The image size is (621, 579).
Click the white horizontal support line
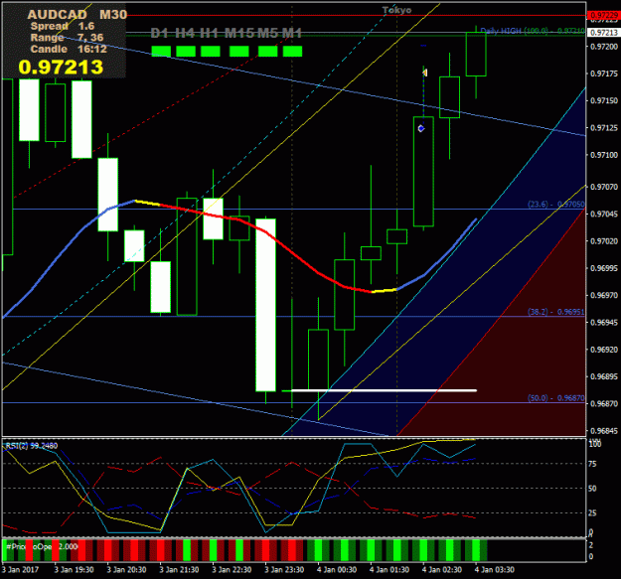[x=384, y=390]
